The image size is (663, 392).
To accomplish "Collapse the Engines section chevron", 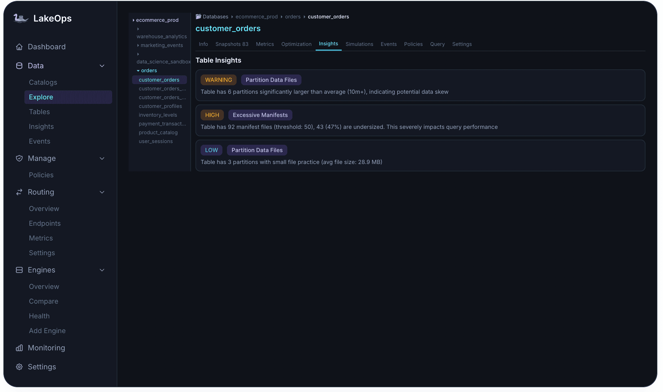I will 102,270.
